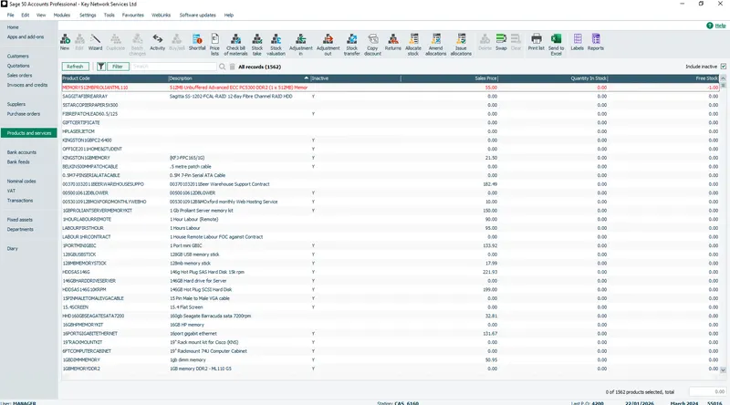
Task: Toggle the Include inactive checkbox
Action: pos(723,67)
